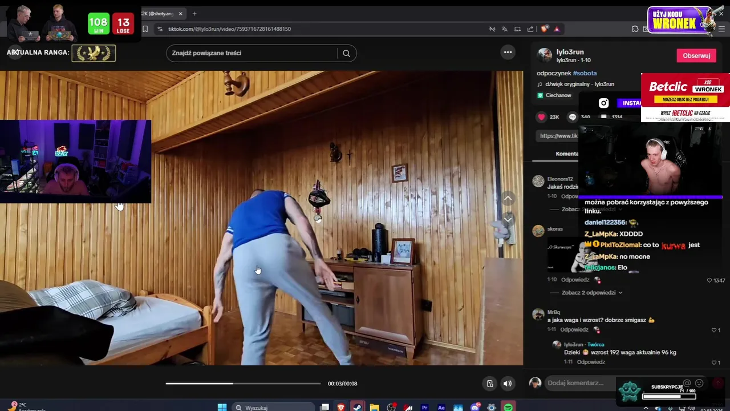Seek the video progress bar
This screenshot has height=411, width=730.
[243, 384]
